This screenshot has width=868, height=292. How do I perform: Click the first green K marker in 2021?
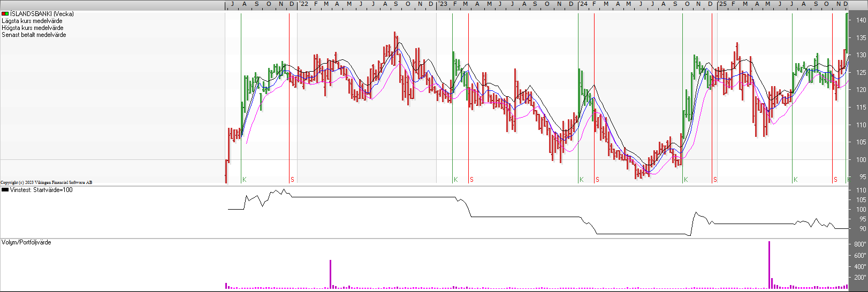244,180
